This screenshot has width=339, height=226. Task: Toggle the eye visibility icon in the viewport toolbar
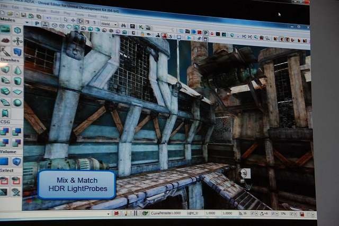149,34
